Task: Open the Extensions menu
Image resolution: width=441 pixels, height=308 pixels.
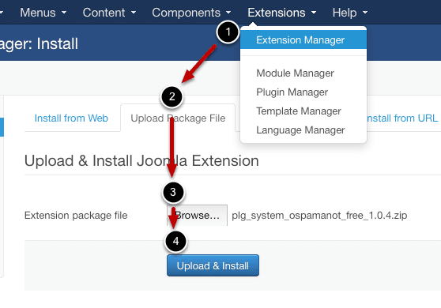Action: [x=282, y=13]
